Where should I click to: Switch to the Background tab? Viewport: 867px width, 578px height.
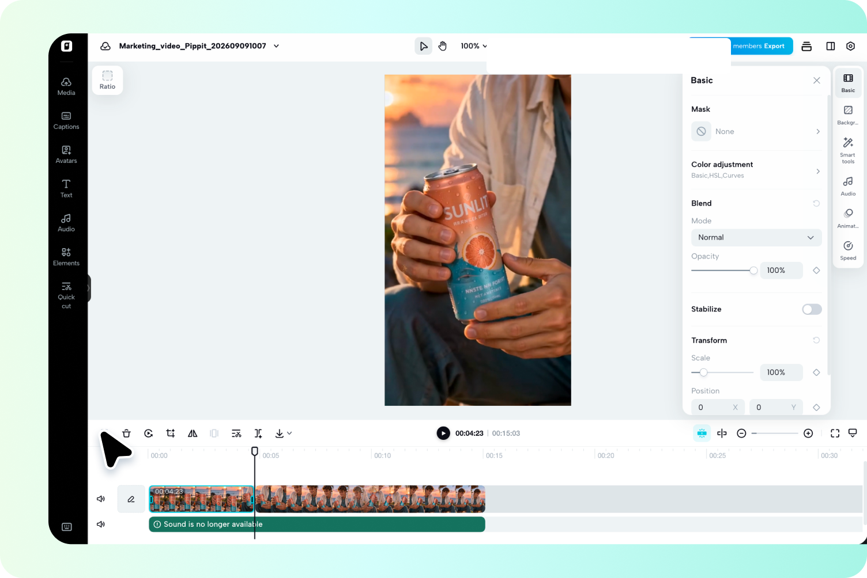(848, 115)
